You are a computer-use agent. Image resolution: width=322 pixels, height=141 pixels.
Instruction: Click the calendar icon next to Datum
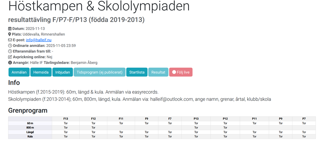click(x=10, y=29)
